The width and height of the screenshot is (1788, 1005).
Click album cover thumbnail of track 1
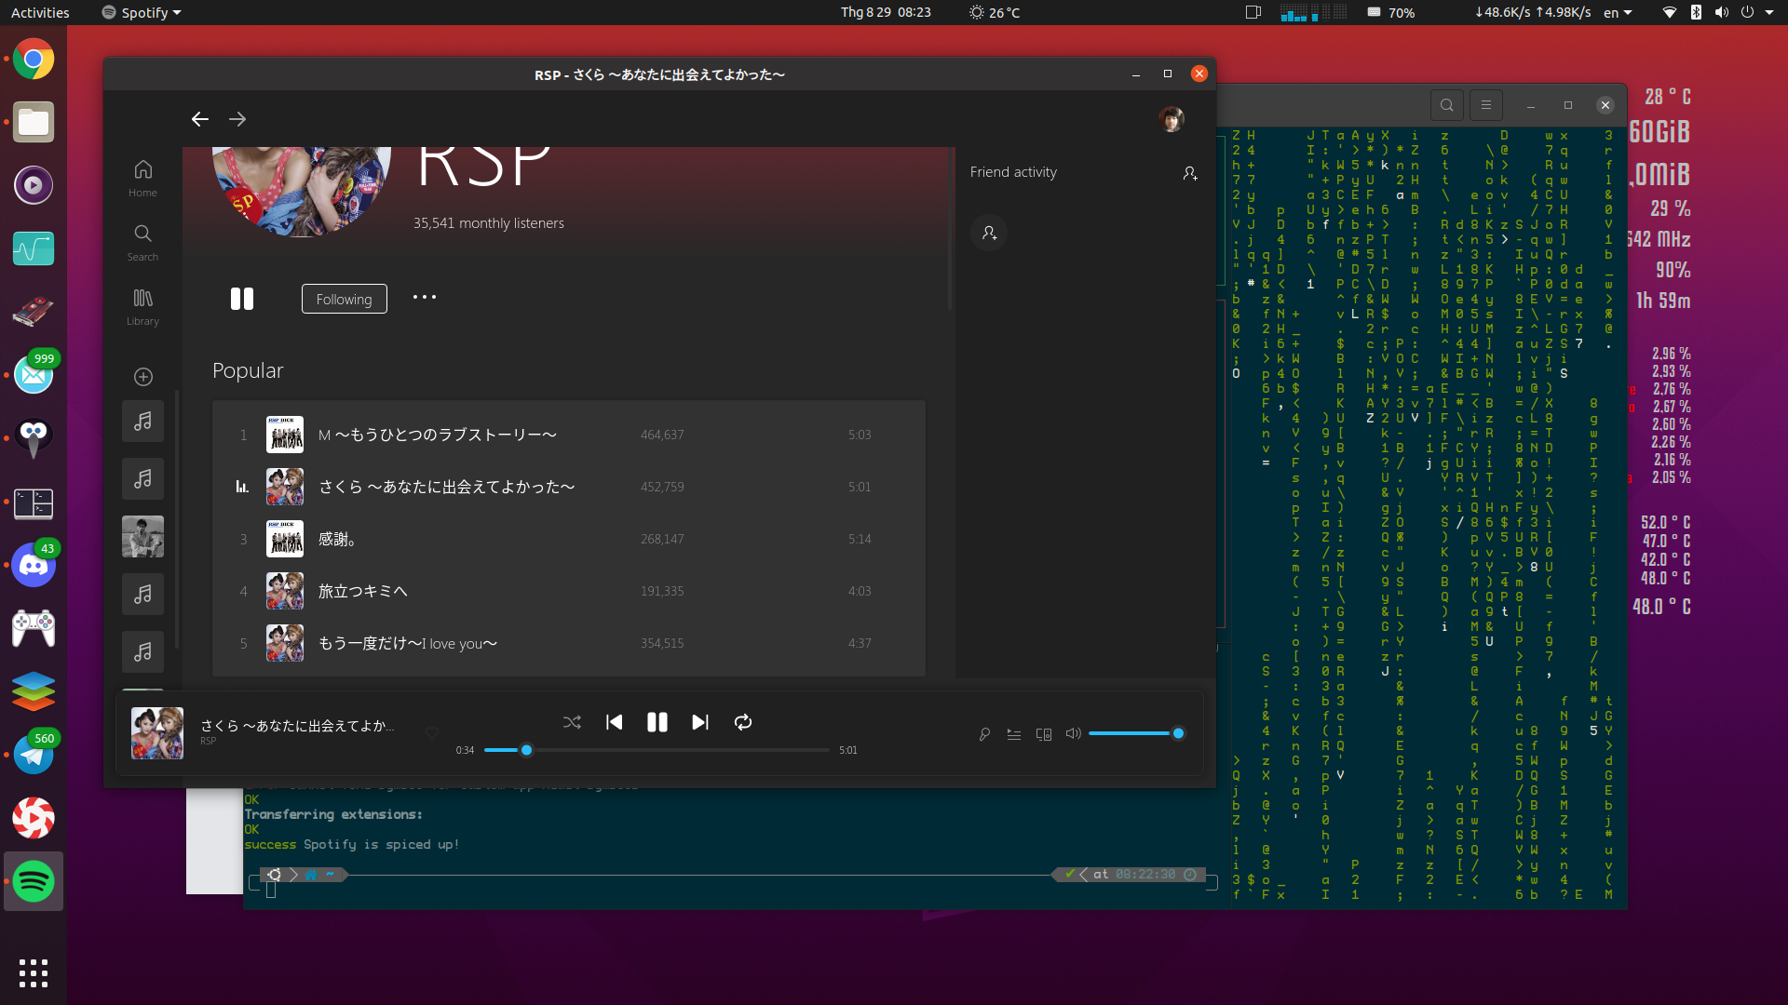(285, 435)
